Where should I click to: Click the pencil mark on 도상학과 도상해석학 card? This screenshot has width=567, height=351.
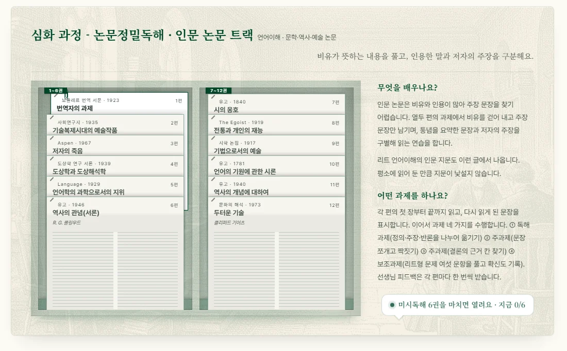(x=52, y=159)
